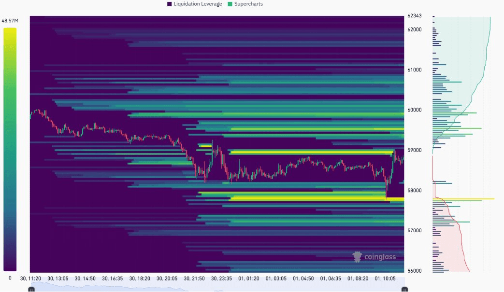This screenshot has width=504, height=292.
Task: Click the 62343 top price label
Action: pyautogui.click(x=414, y=16)
